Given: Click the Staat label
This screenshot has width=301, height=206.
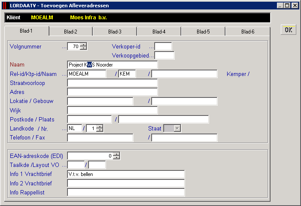Looking at the screenshot, I should pyautogui.click(x=155, y=128).
